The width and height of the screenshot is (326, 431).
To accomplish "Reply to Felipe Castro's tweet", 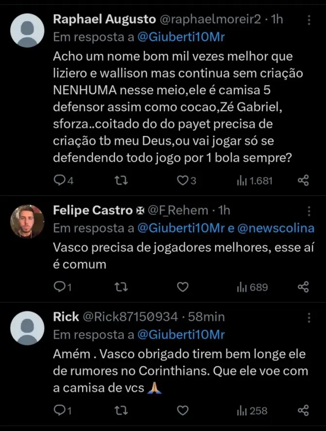I will [60, 287].
